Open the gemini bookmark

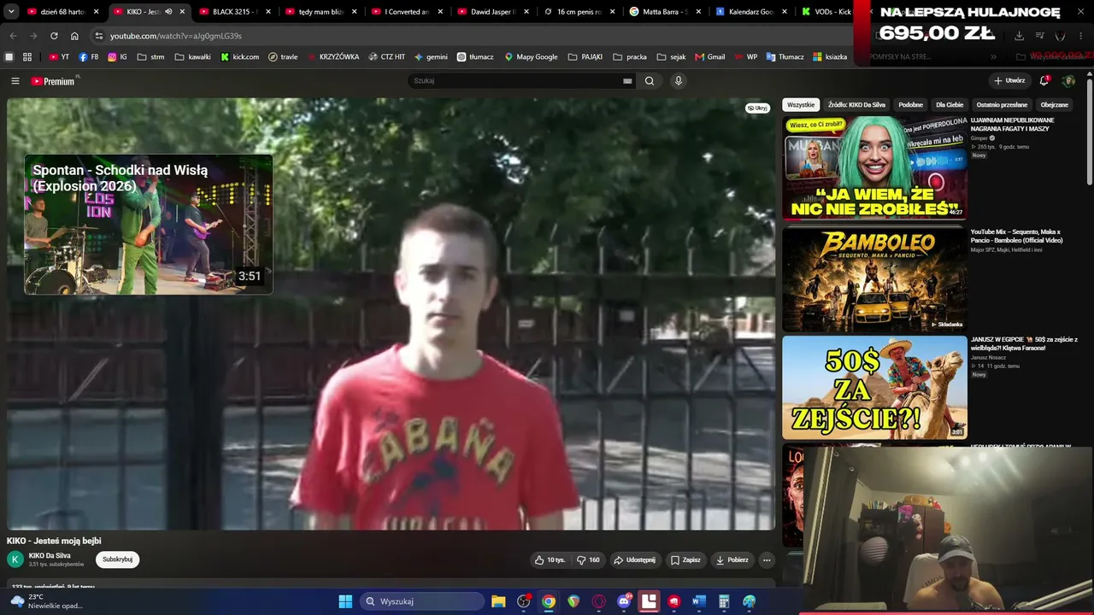(431, 57)
